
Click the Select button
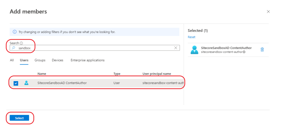click(19, 118)
